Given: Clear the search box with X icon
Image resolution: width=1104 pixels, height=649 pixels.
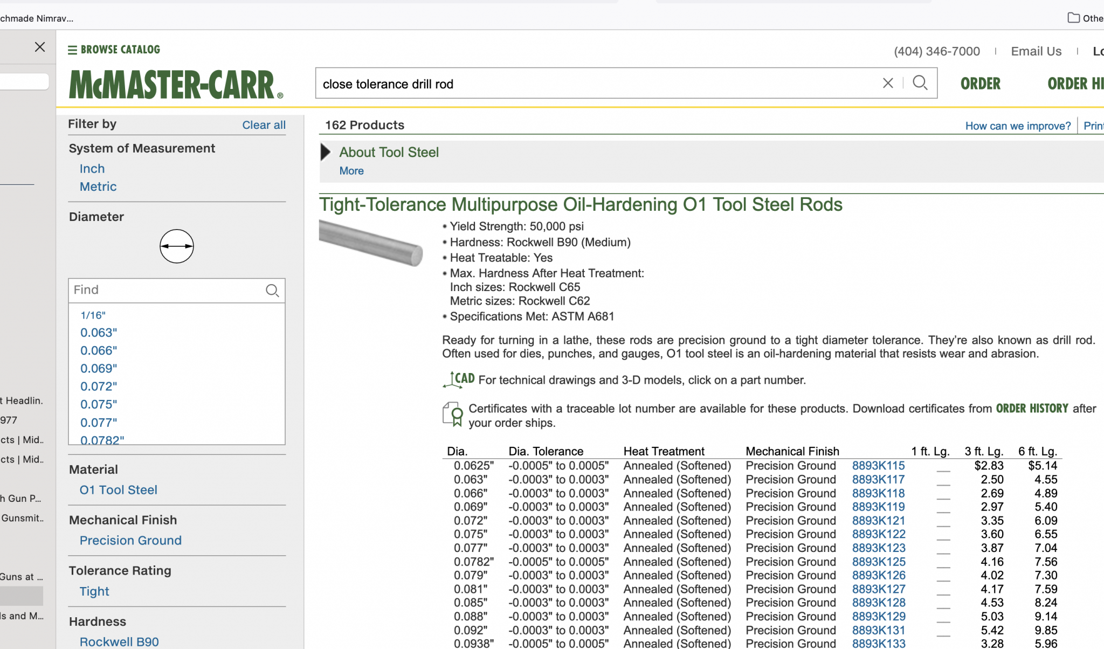Looking at the screenshot, I should tap(888, 83).
